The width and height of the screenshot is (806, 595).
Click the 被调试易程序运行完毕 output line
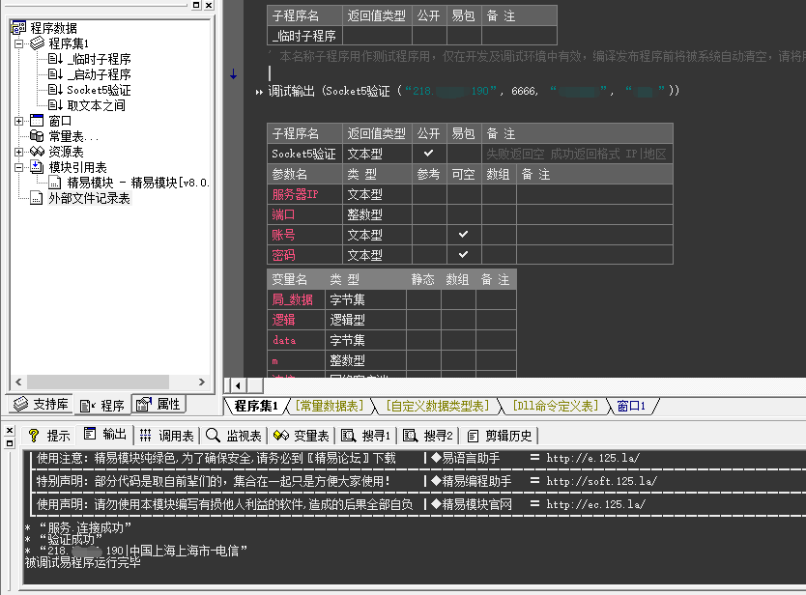tap(83, 562)
